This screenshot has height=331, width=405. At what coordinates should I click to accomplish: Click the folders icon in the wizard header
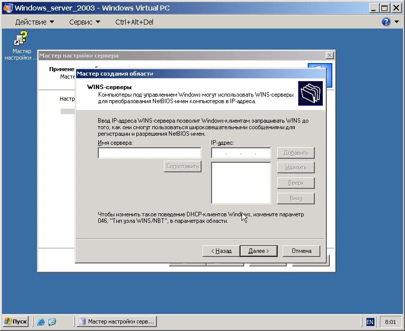pos(310,94)
